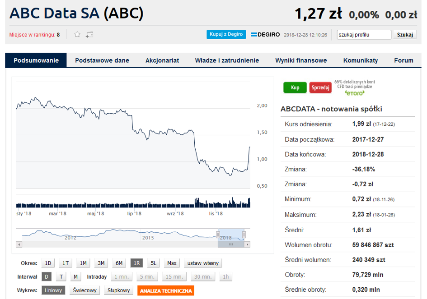Click the 2012 label in navigator
The image size is (427, 299).
pos(70,238)
